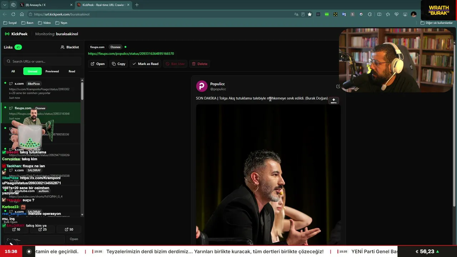The width and height of the screenshot is (457, 257).
Task: Show All links filter
Action: coord(13,71)
